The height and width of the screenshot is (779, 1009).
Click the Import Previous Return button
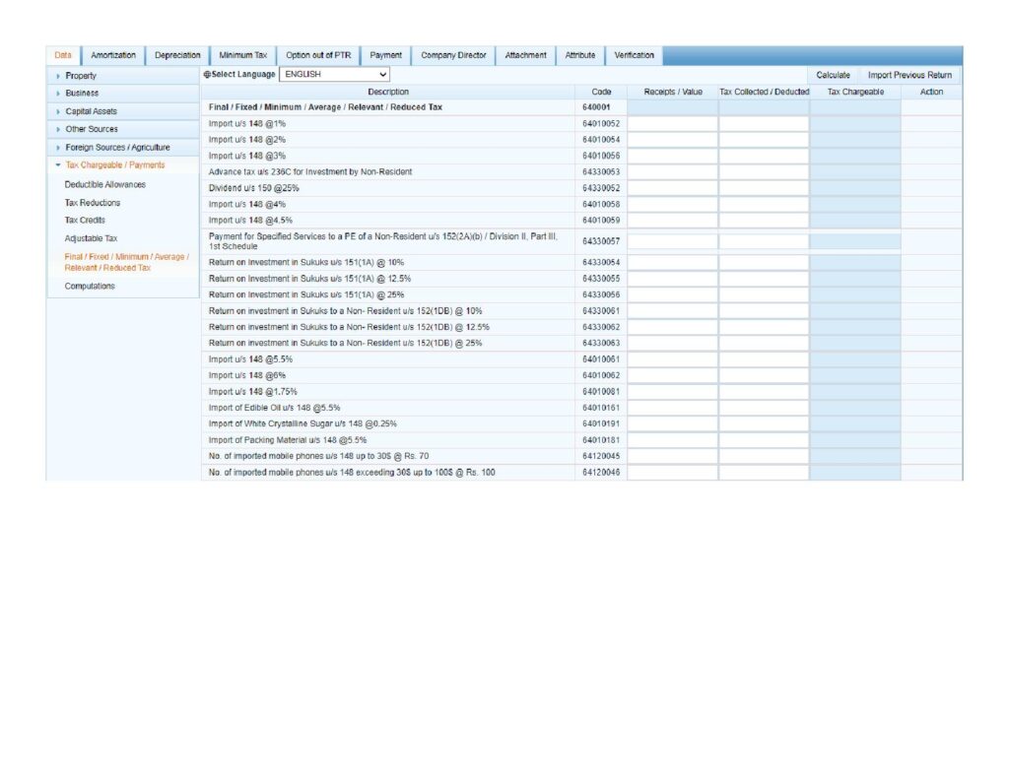[x=908, y=75]
